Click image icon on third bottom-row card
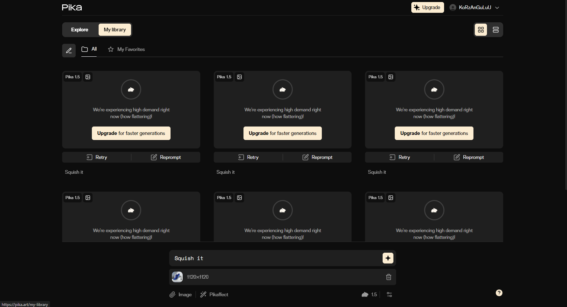Screen dimensions: 567x307 [391, 198]
